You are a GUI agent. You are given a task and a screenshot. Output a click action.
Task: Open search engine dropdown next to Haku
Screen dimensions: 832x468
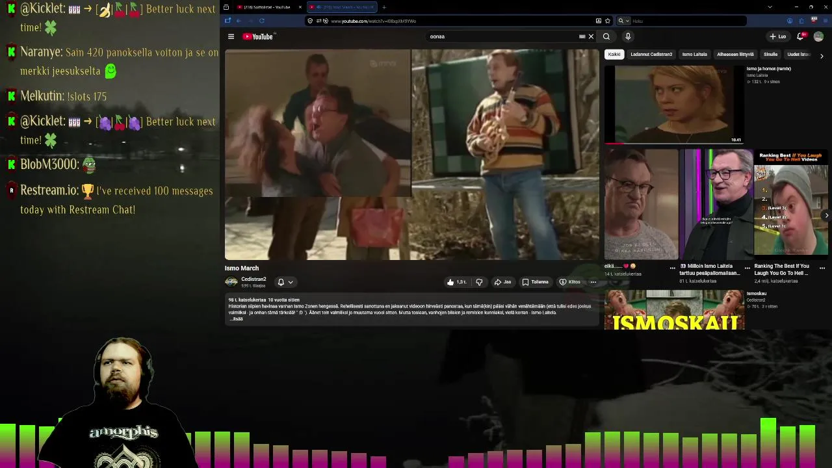tap(623, 21)
